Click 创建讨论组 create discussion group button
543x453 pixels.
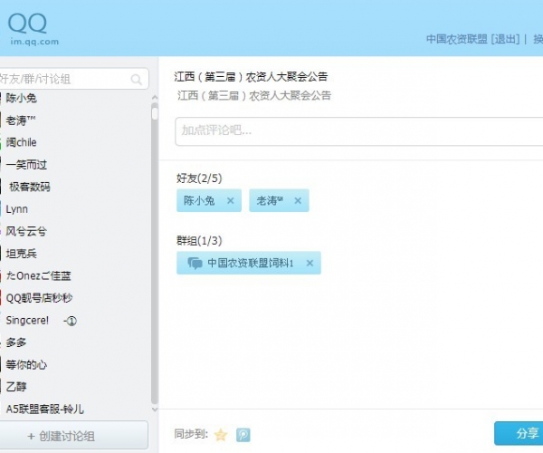click(74, 436)
